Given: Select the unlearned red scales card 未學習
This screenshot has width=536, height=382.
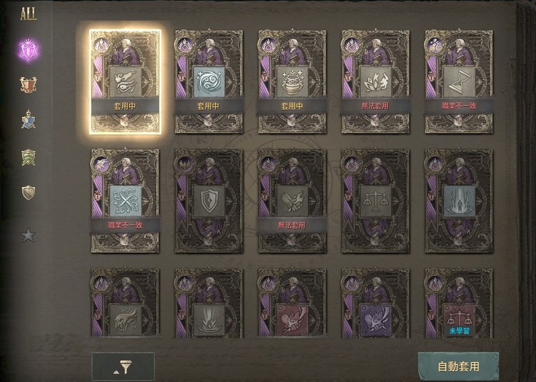Looking at the screenshot, I should tap(459, 303).
